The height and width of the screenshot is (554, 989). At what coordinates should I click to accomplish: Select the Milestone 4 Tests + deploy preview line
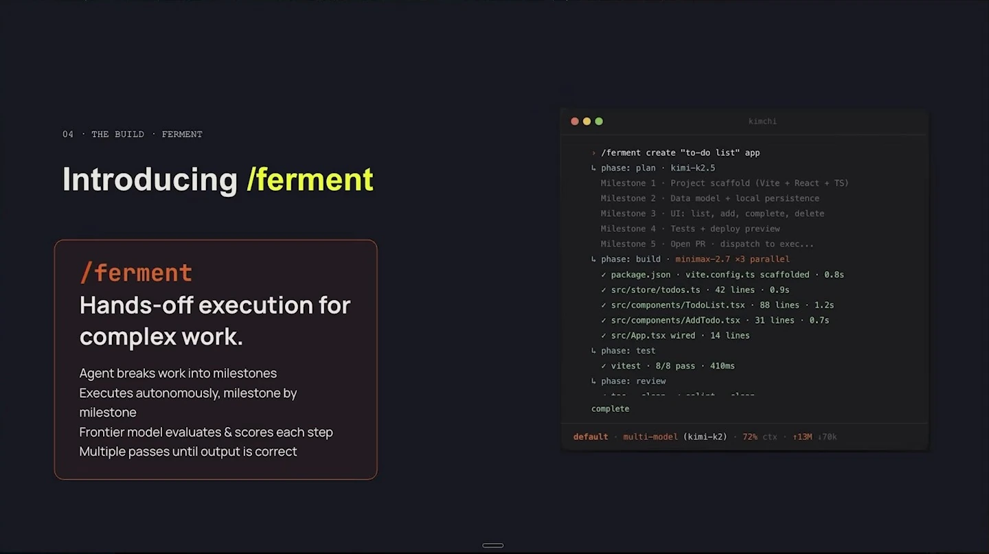pyautogui.click(x=690, y=229)
